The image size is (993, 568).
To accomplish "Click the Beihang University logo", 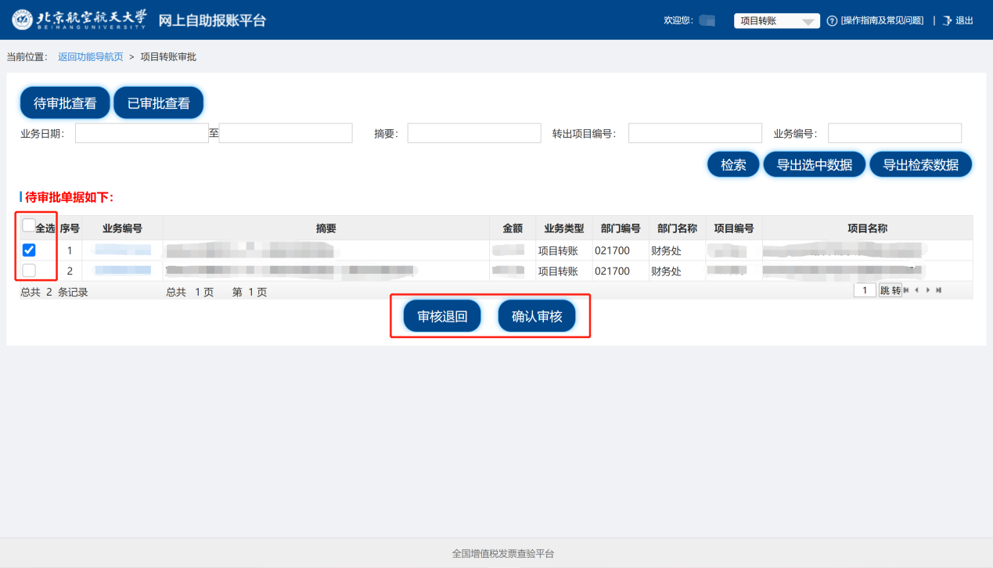I will tap(79, 20).
